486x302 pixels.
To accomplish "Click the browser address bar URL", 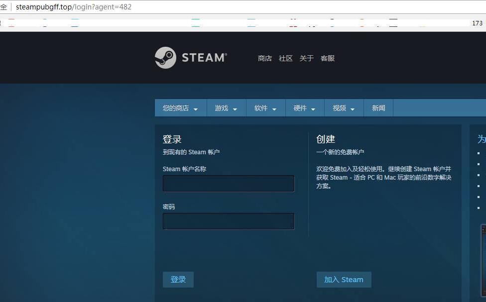I will (74, 7).
